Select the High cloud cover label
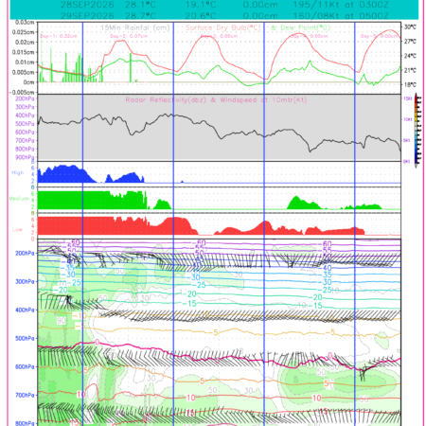The image size is (426, 426). tap(18, 172)
